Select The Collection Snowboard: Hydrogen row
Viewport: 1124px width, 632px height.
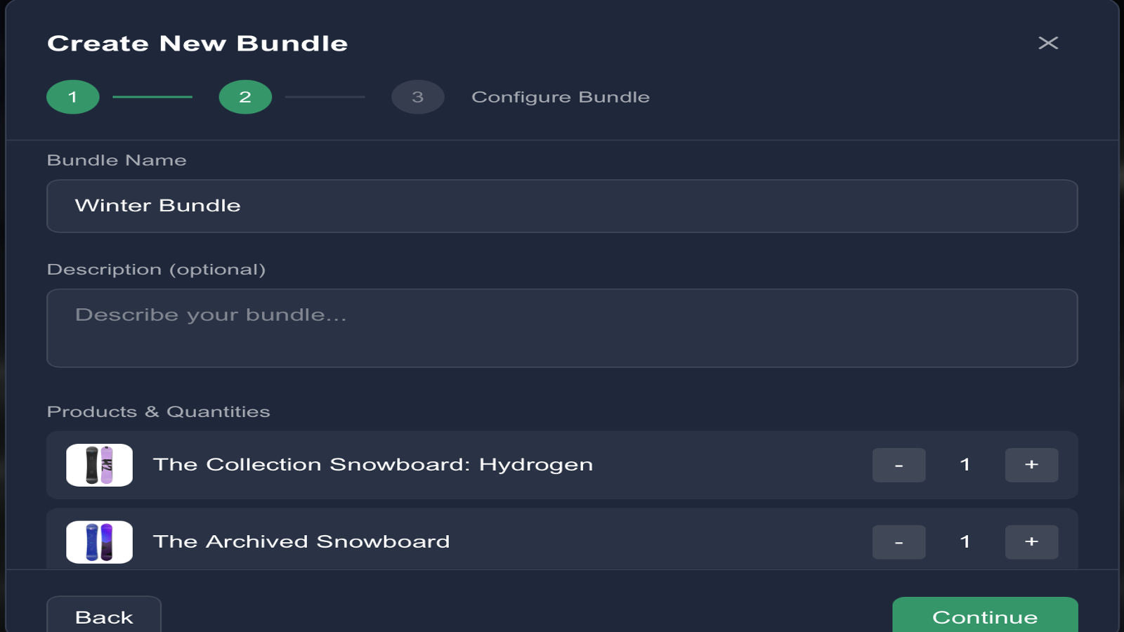492,464
